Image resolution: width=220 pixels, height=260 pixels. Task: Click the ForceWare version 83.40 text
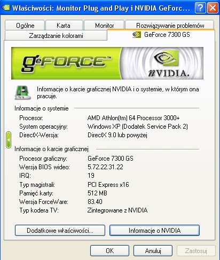coord(95,202)
